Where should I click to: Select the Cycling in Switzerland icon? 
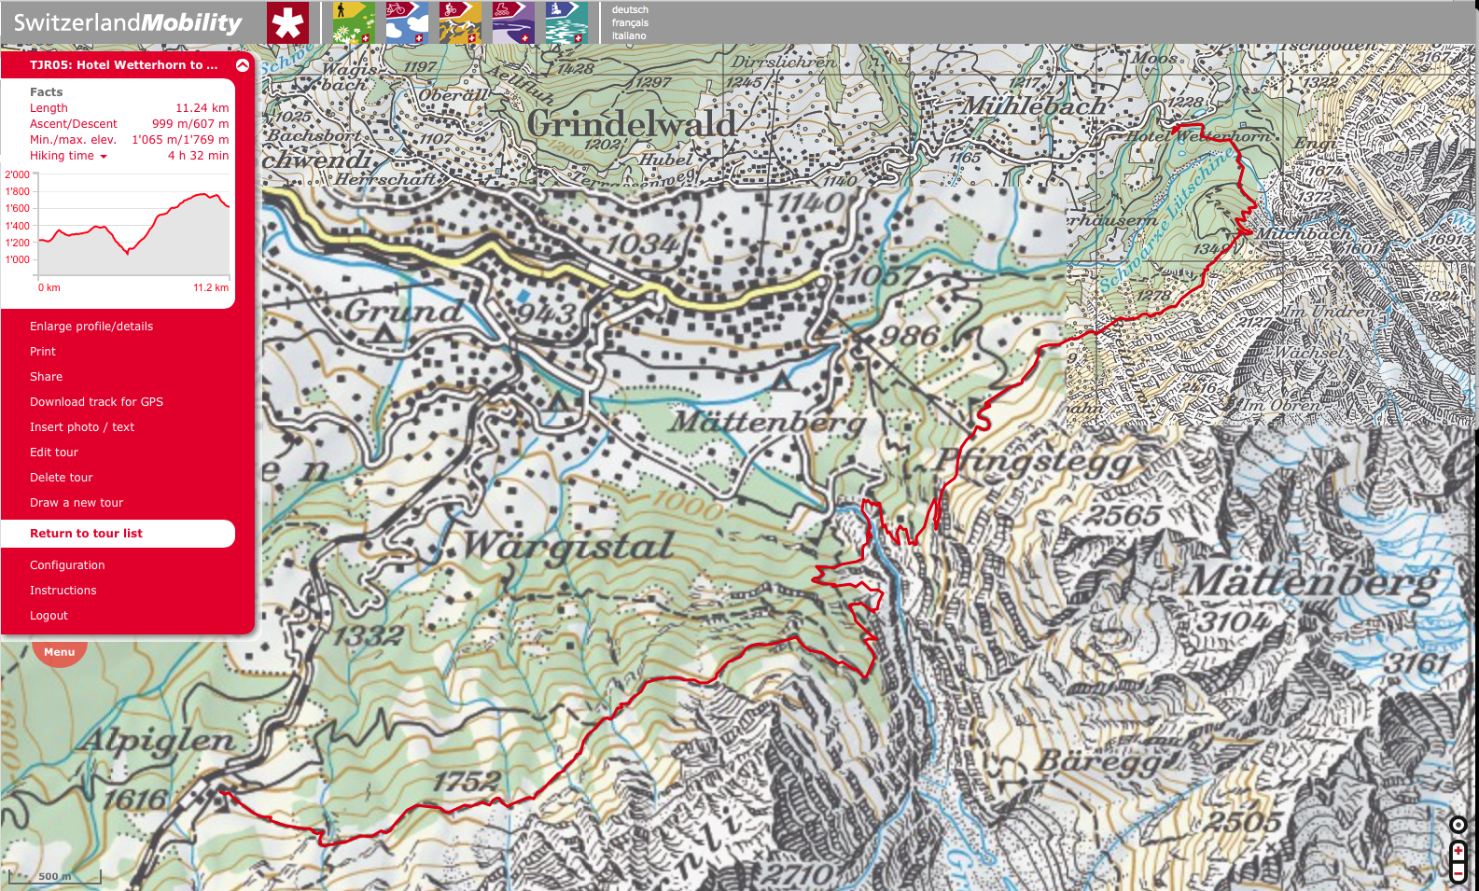[407, 23]
